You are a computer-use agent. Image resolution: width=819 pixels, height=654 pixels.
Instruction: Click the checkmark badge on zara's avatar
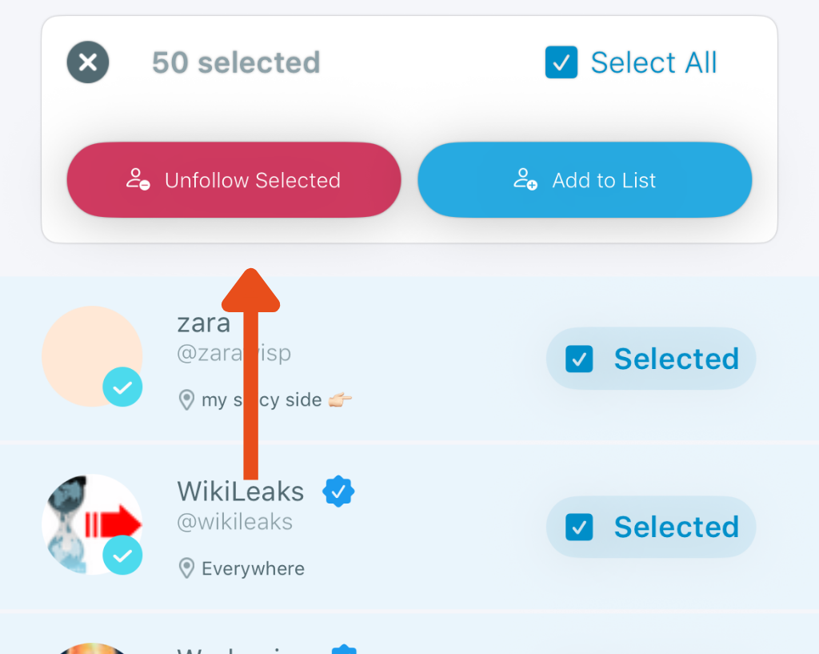[x=122, y=387]
